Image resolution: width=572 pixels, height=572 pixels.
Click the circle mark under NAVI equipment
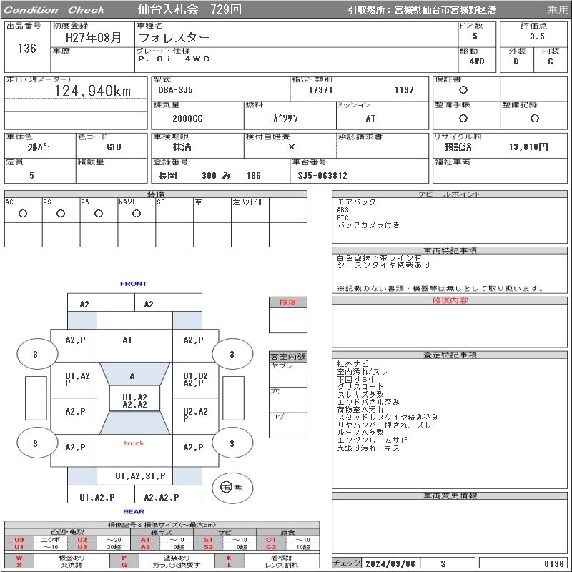pos(136,213)
